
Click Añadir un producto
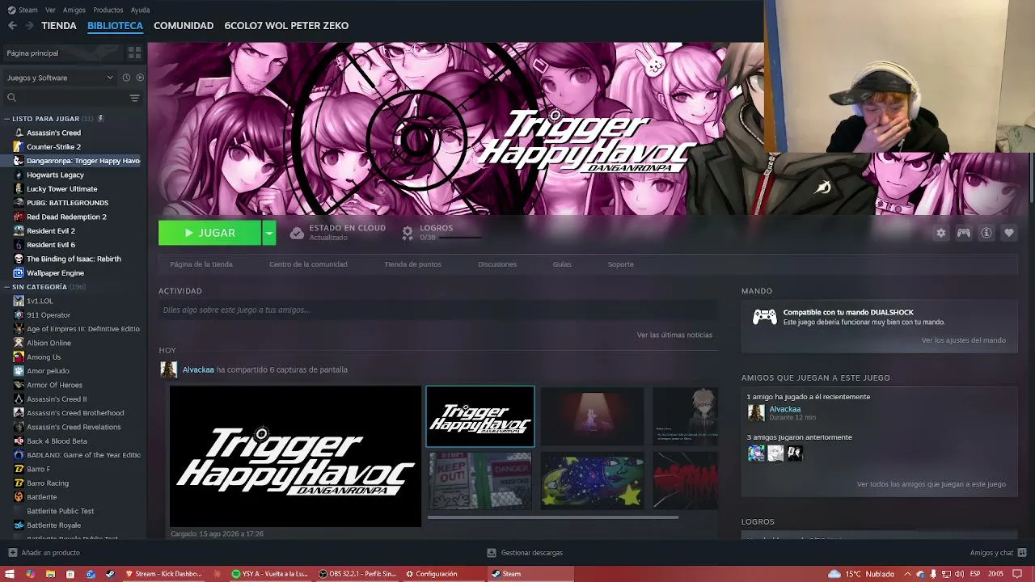(x=44, y=553)
